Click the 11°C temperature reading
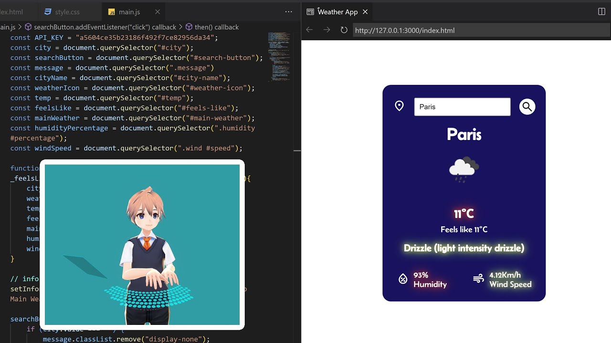 click(464, 213)
